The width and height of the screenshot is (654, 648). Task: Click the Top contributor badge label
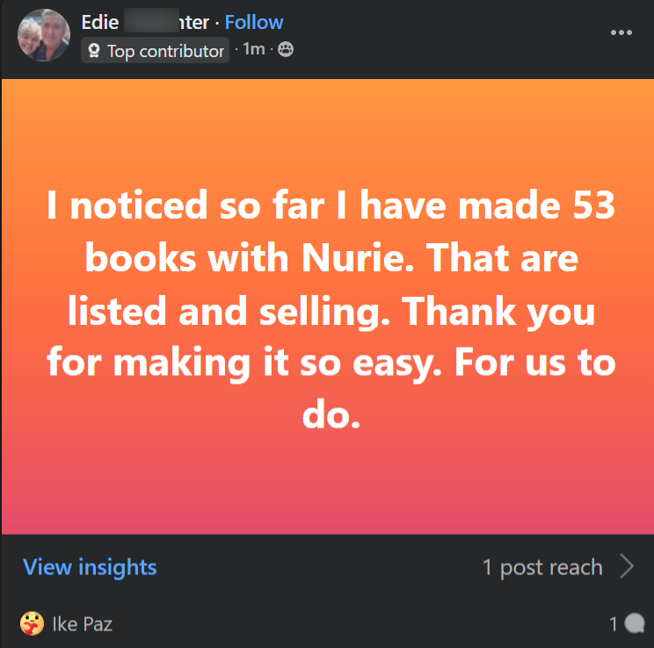pyautogui.click(x=165, y=51)
